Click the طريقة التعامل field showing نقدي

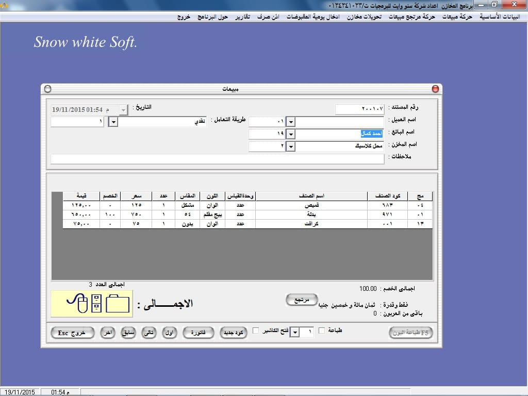[162, 122]
